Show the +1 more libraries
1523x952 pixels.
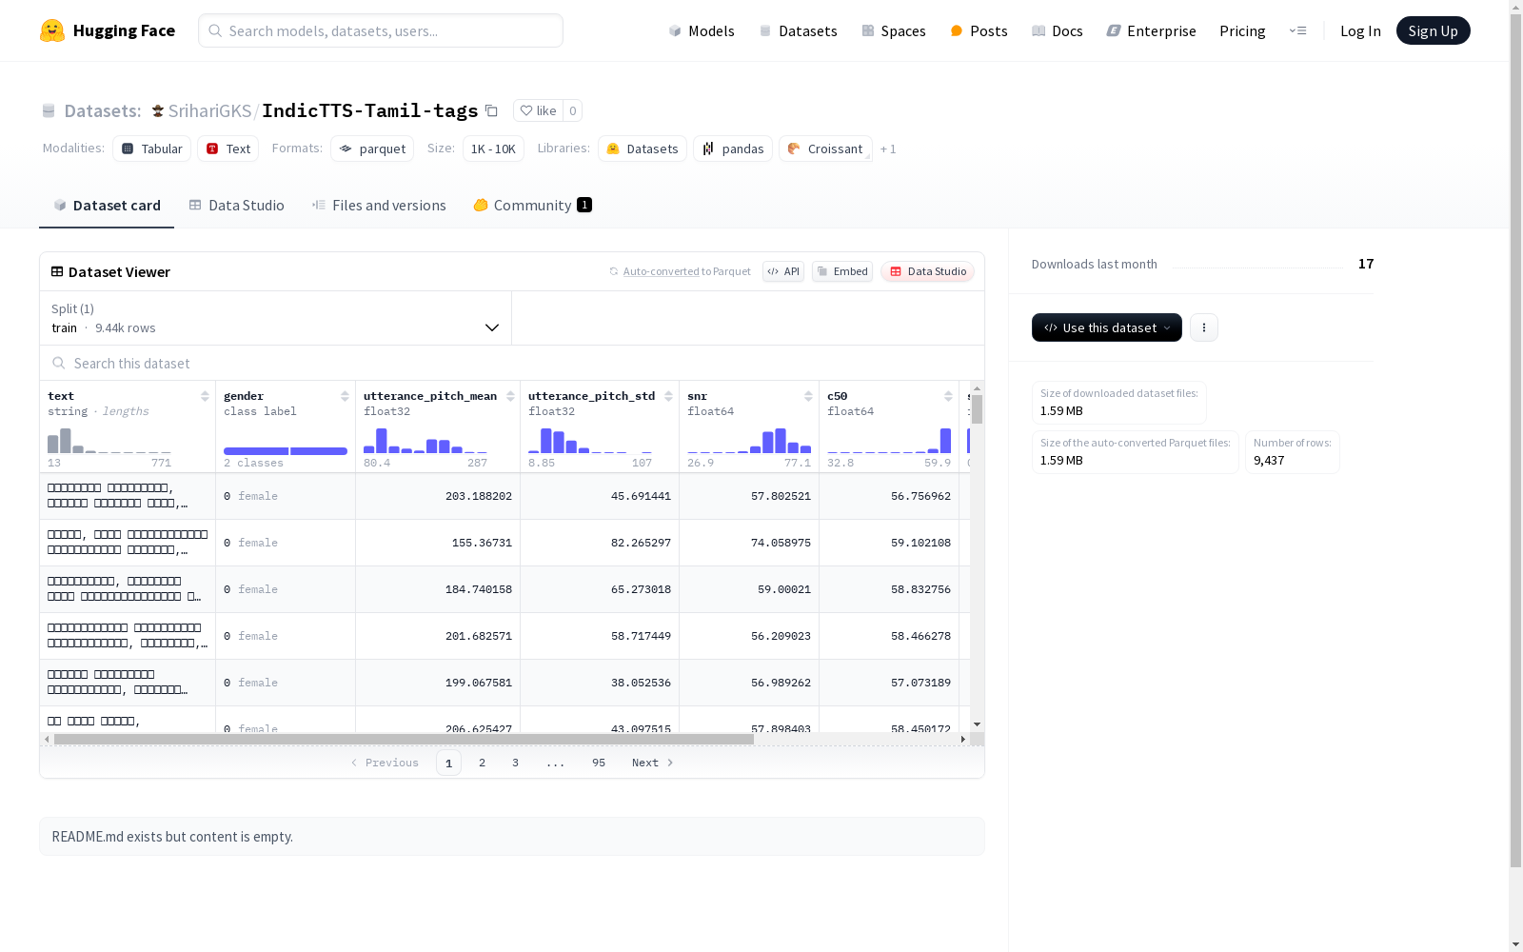(888, 149)
